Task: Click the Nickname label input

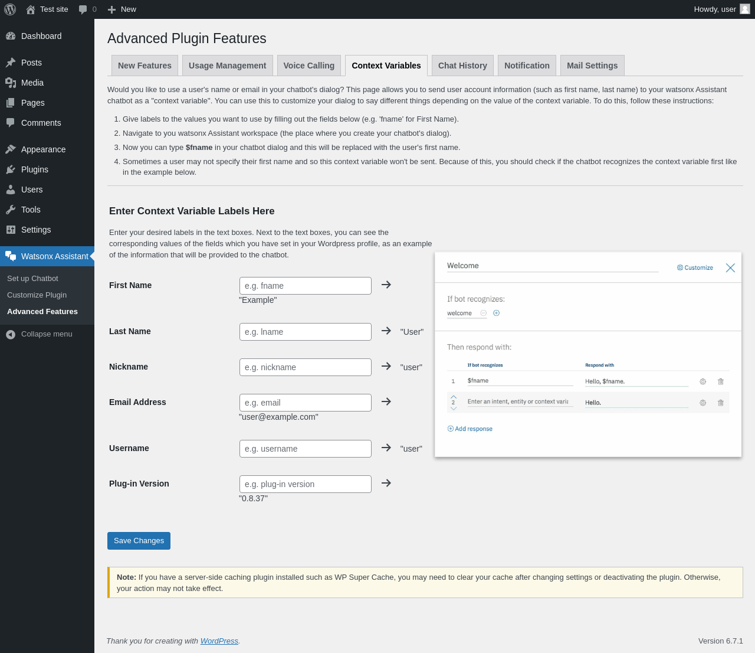Action: coord(306,367)
